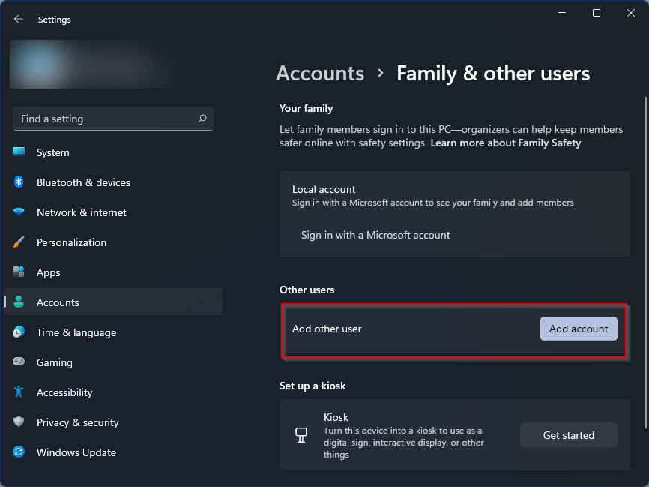Image resolution: width=649 pixels, height=487 pixels.
Task: Click the System monitor icon in sidebar
Action: click(19, 152)
